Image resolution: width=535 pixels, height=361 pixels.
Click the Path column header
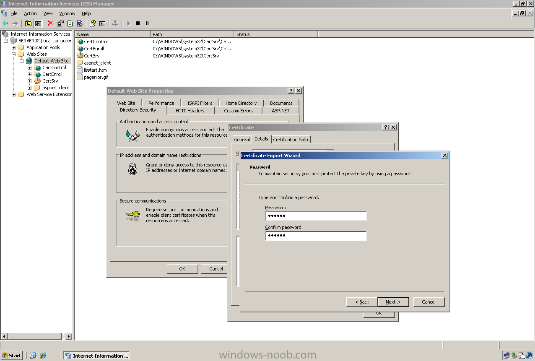click(x=192, y=34)
